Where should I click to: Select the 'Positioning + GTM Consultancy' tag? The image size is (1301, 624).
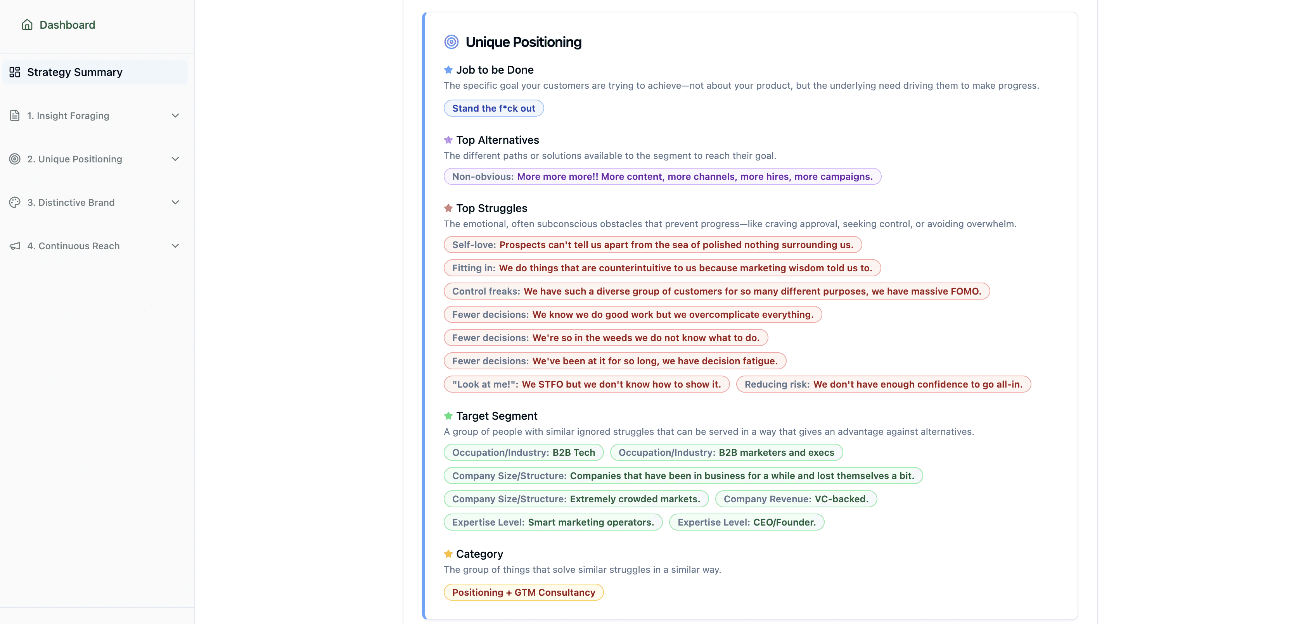point(523,592)
